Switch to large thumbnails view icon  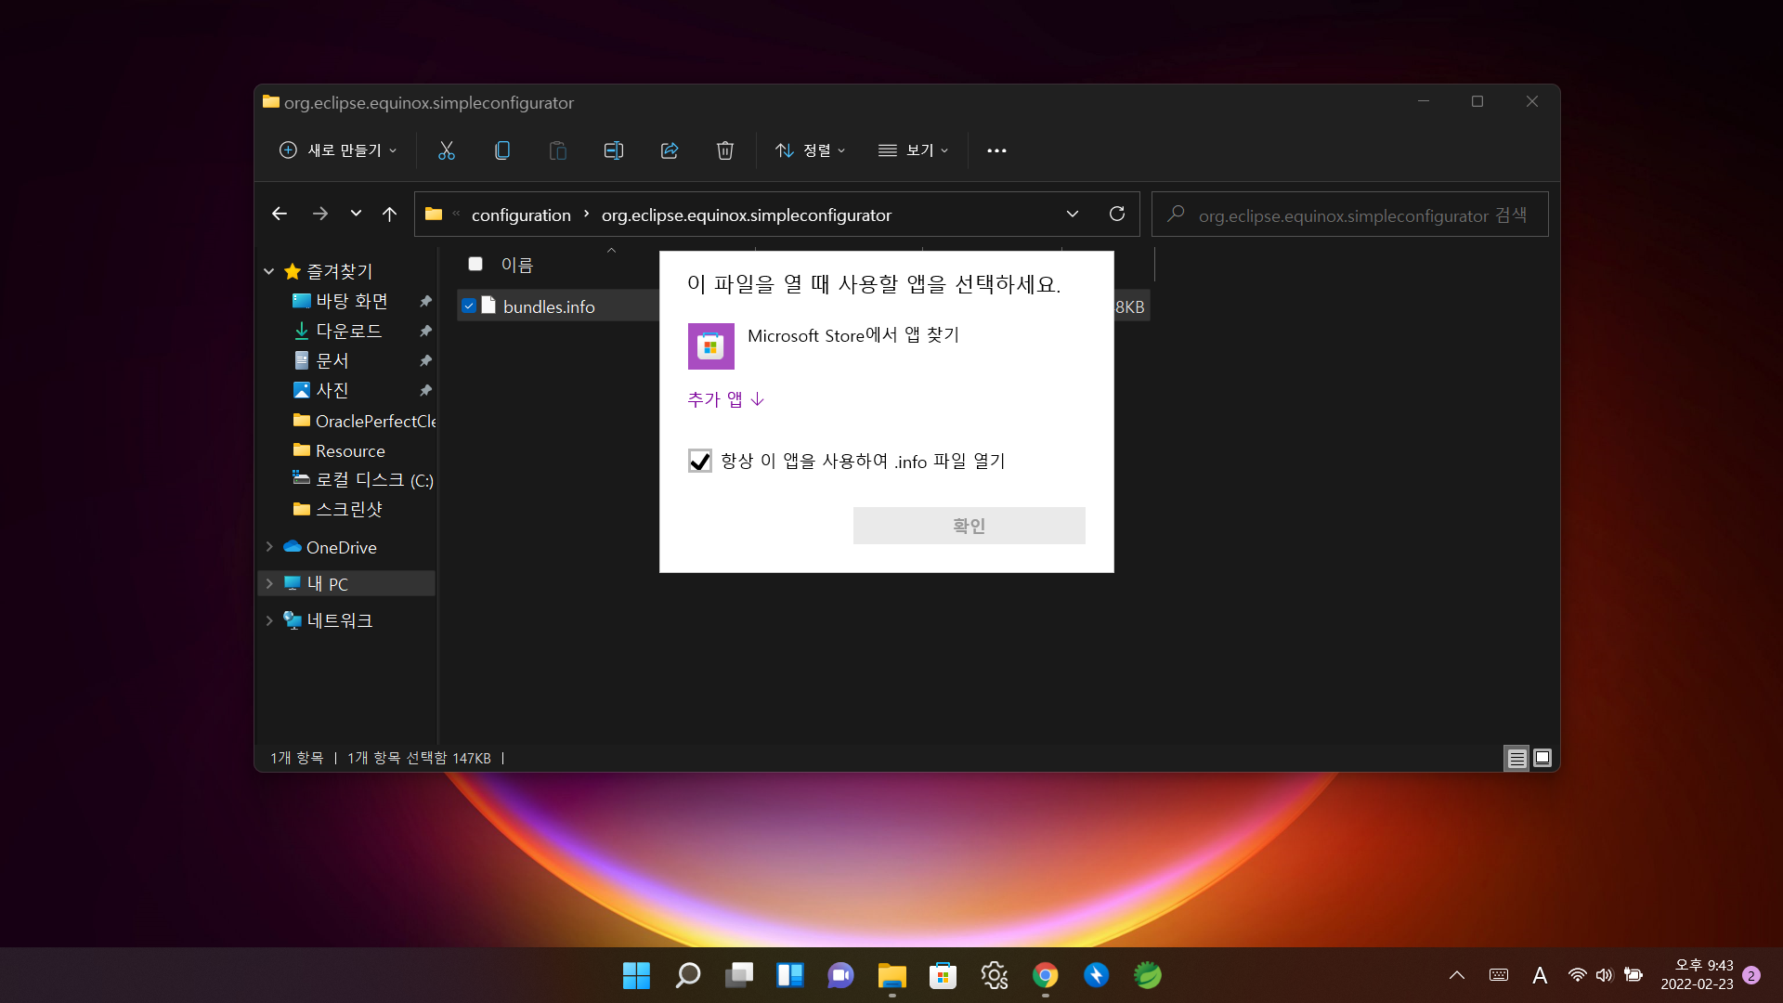pos(1542,758)
